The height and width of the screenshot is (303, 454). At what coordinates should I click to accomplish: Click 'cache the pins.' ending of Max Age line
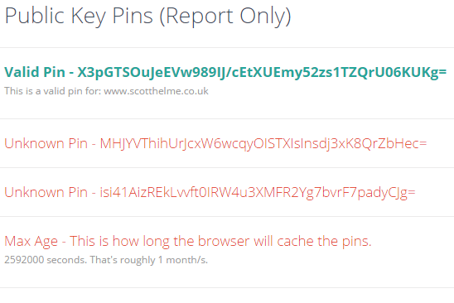click(324, 241)
